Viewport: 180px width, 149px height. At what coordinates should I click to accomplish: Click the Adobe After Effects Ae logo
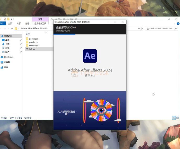coord(90,56)
